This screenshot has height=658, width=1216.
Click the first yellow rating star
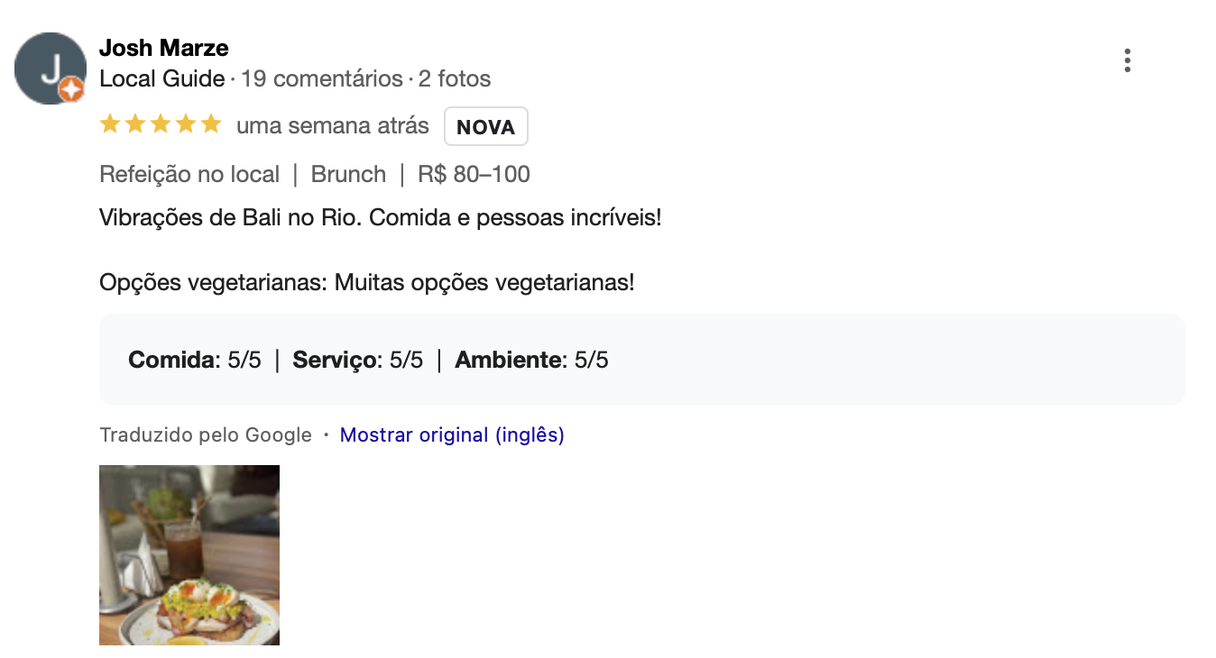coord(110,123)
